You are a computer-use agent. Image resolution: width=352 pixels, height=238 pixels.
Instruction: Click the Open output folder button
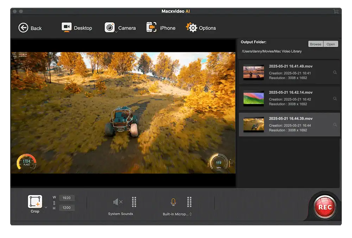[x=331, y=44]
